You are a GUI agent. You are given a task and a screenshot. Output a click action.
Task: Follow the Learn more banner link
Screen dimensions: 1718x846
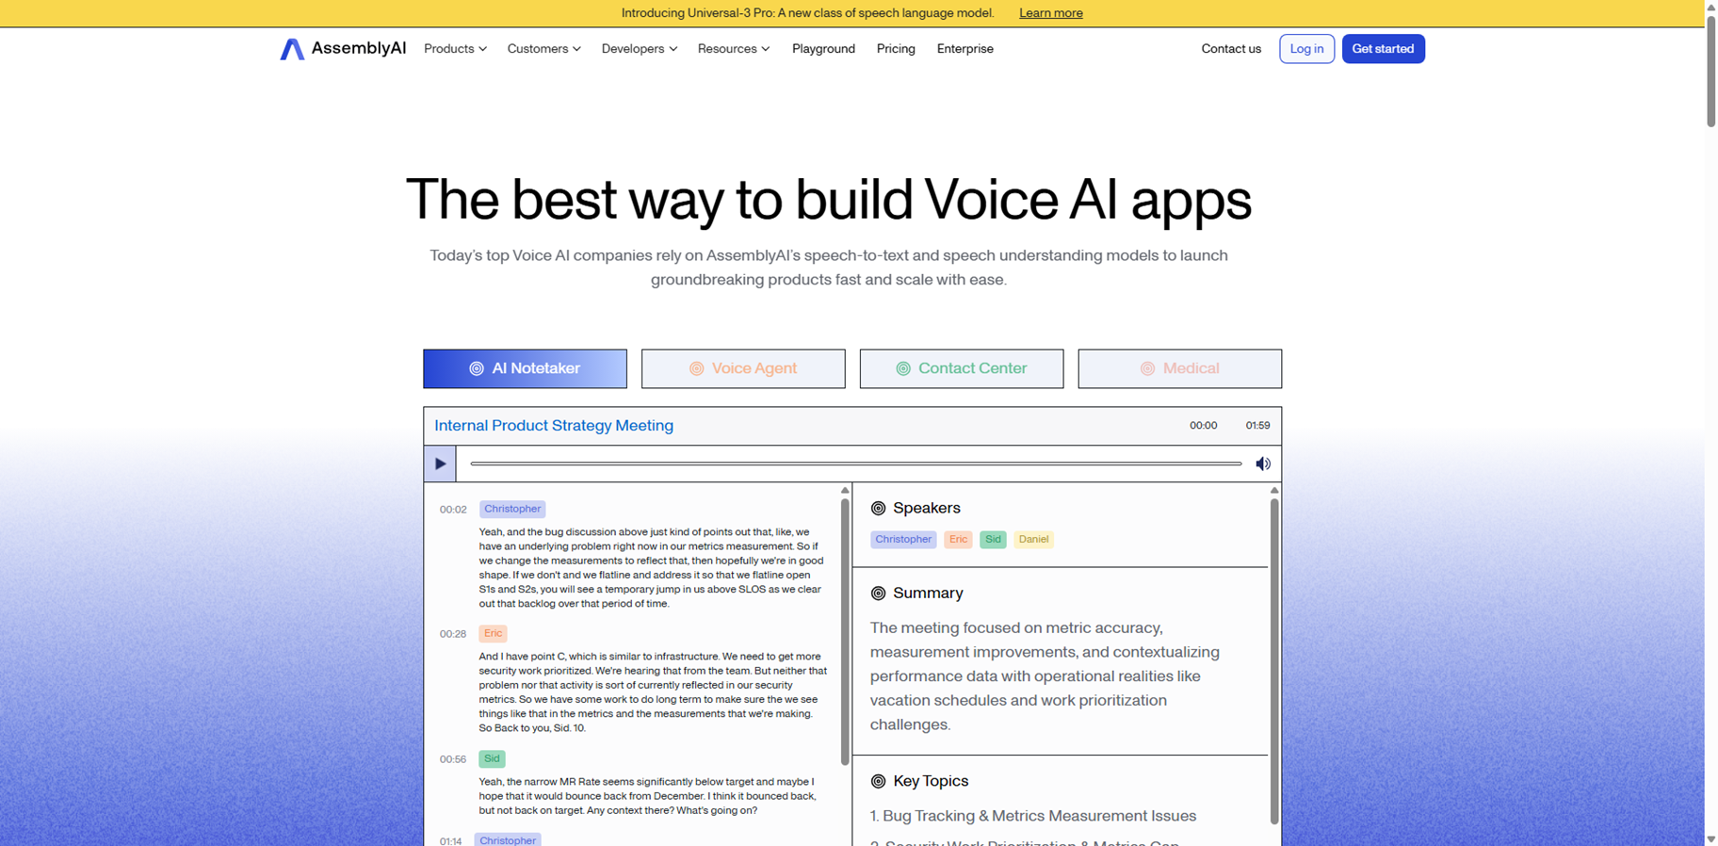coord(1050,13)
